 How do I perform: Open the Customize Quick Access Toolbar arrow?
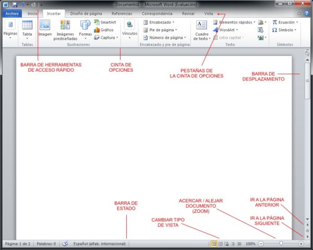tap(41, 5)
